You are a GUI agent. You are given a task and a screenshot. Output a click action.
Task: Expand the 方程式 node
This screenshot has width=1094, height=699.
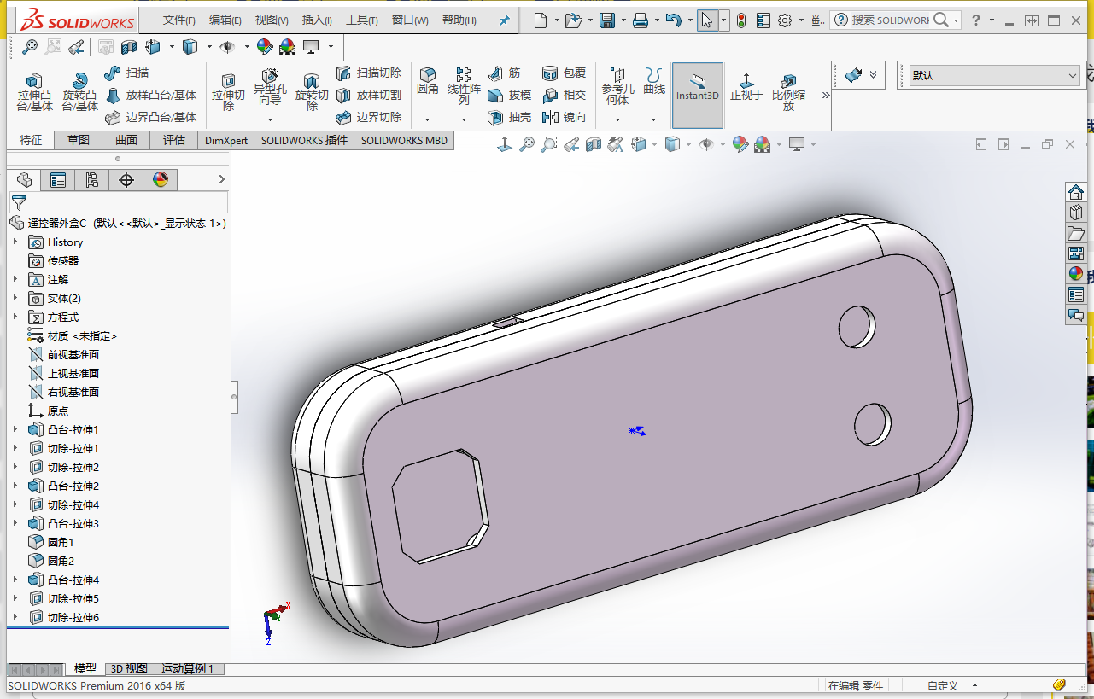[15, 317]
